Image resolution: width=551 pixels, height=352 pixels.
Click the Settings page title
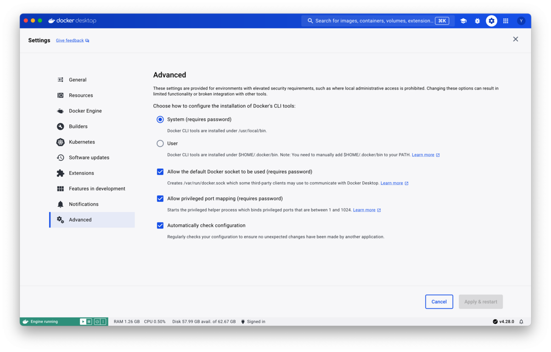(39, 40)
